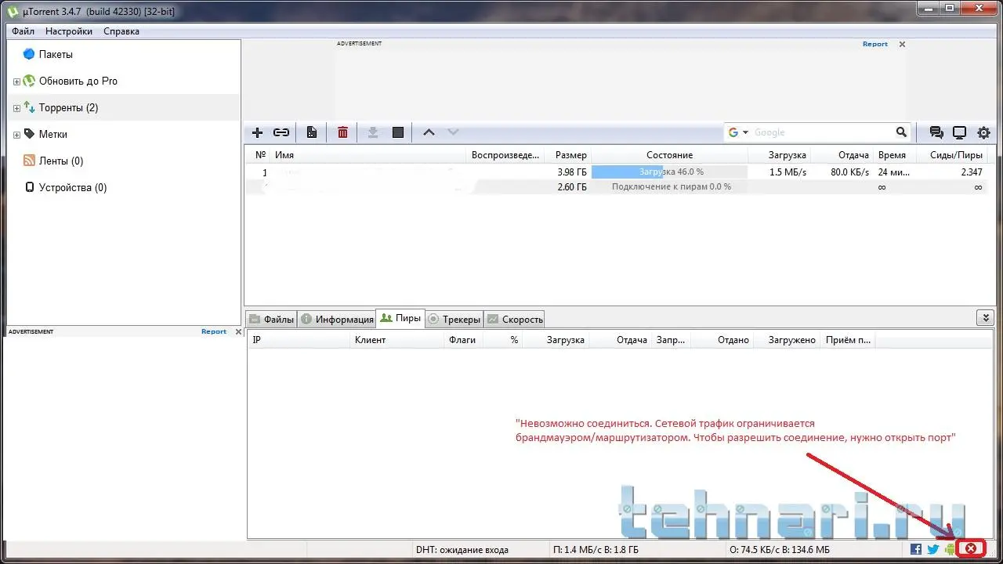Select Метки in the sidebar

tap(53, 134)
